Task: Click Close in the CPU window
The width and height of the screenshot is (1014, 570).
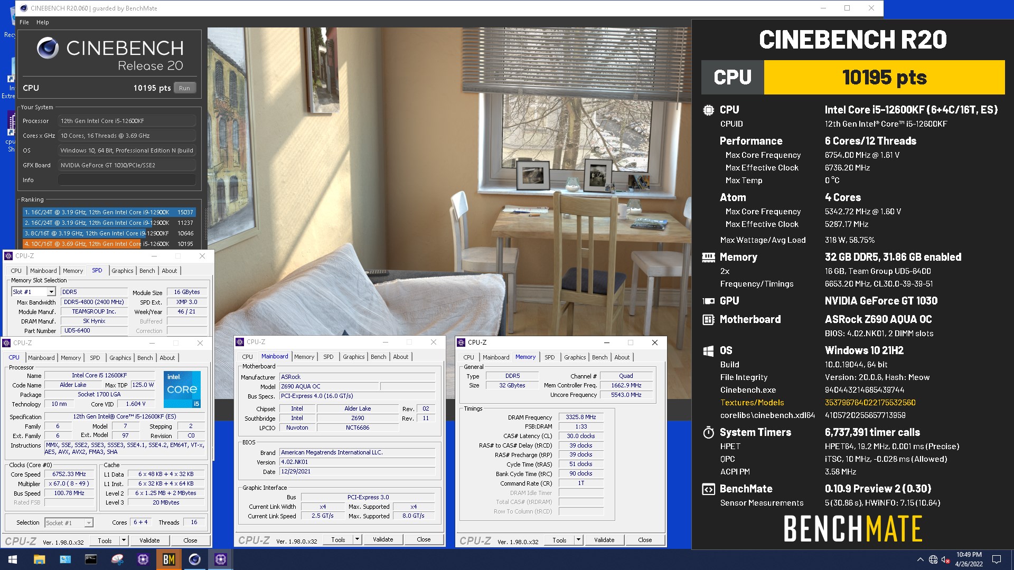Action: tap(190, 540)
